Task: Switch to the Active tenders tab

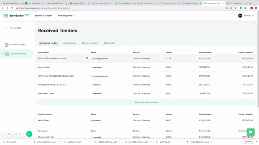Action: click(70, 43)
